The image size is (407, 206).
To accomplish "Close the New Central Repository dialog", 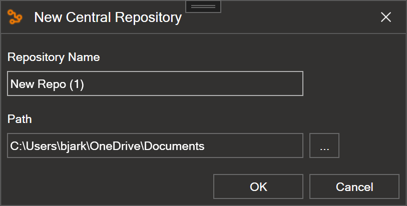I will coord(385,17).
